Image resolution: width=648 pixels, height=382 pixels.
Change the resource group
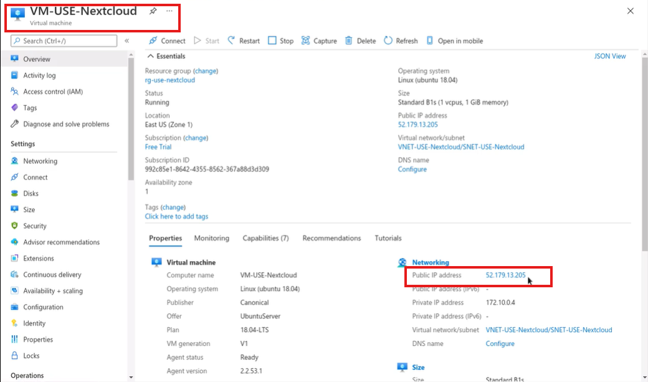206,71
